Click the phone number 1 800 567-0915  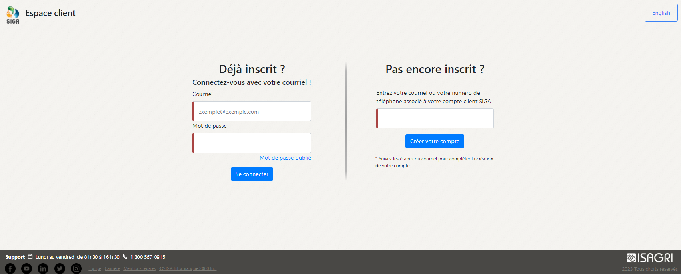[148, 257]
